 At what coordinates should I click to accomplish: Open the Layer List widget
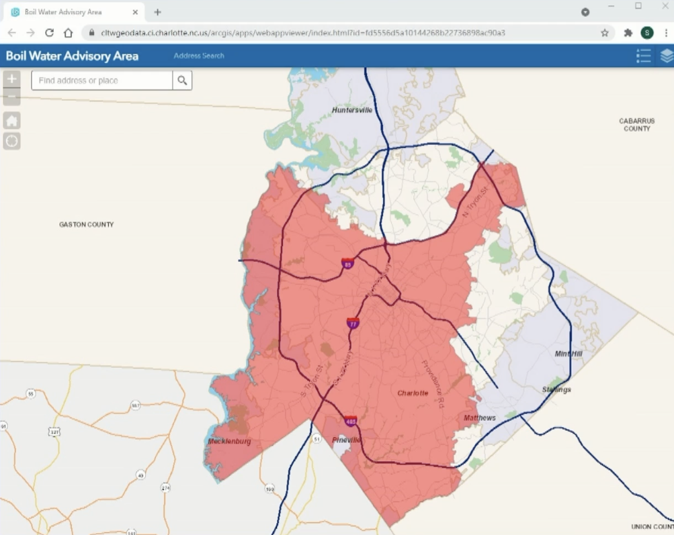[x=666, y=56]
